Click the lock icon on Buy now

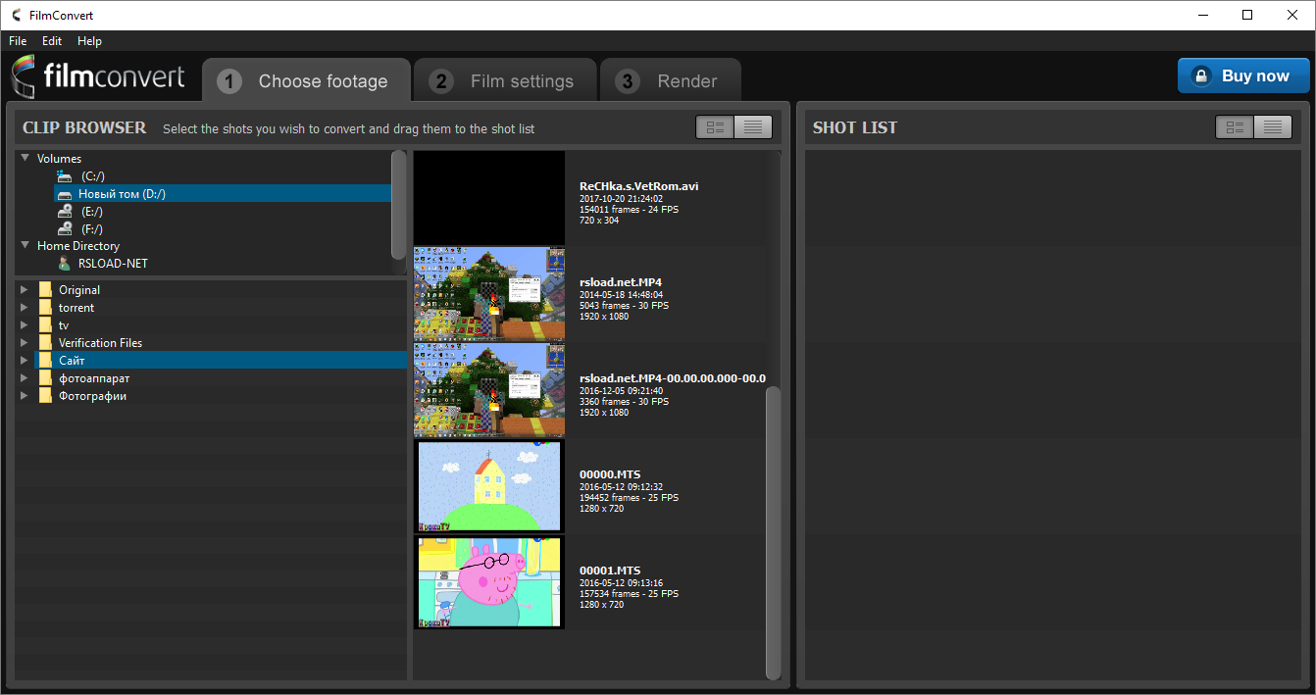(1200, 75)
